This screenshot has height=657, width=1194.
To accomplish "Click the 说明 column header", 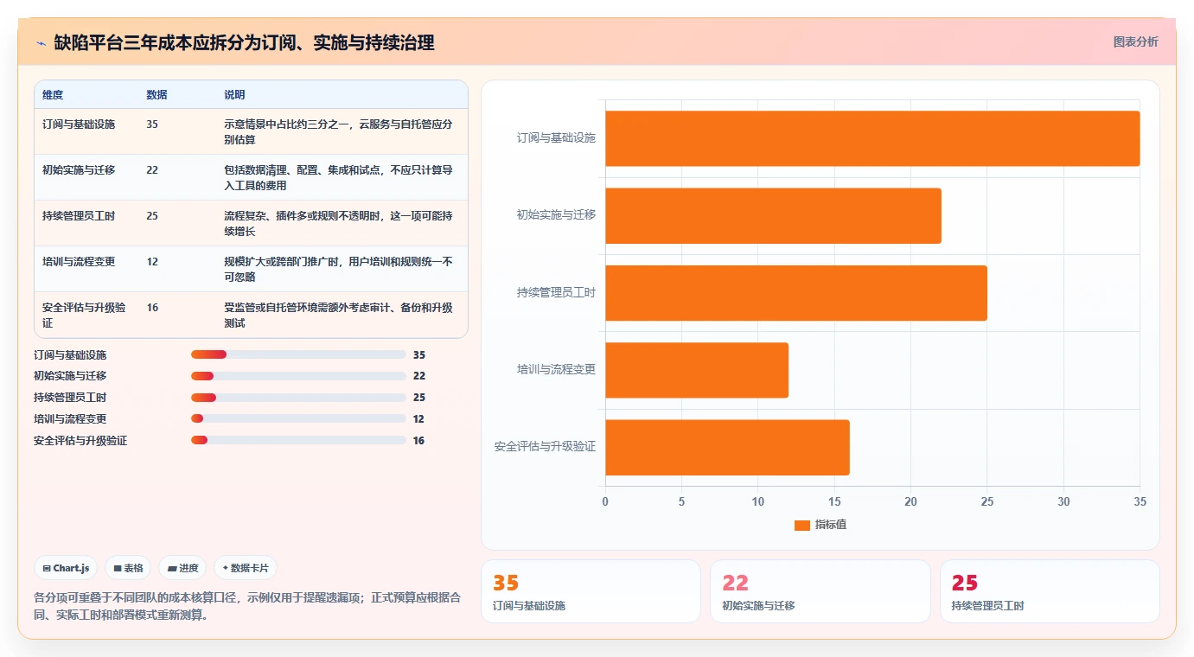I will click(234, 95).
